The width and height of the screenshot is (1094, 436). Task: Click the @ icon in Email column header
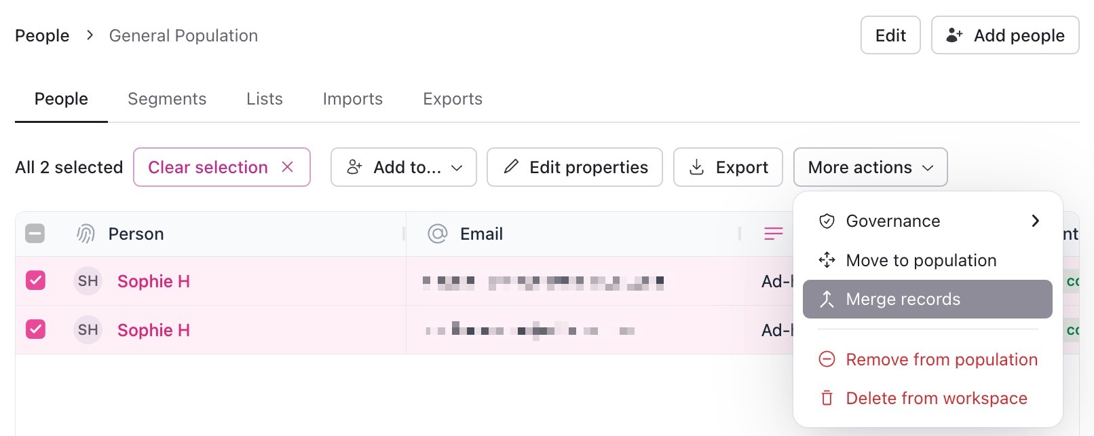(438, 234)
